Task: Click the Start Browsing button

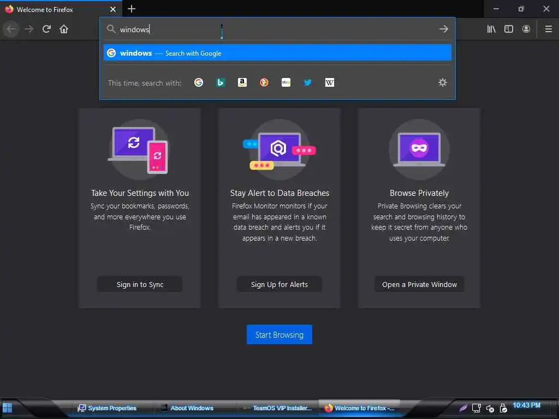Action: pos(279,334)
